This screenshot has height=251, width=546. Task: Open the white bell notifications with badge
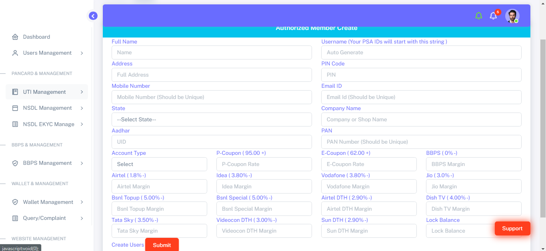(x=494, y=16)
